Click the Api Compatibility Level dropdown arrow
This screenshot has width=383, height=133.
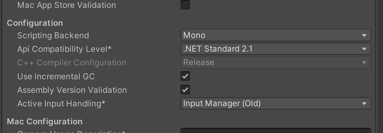pyautogui.click(x=364, y=49)
